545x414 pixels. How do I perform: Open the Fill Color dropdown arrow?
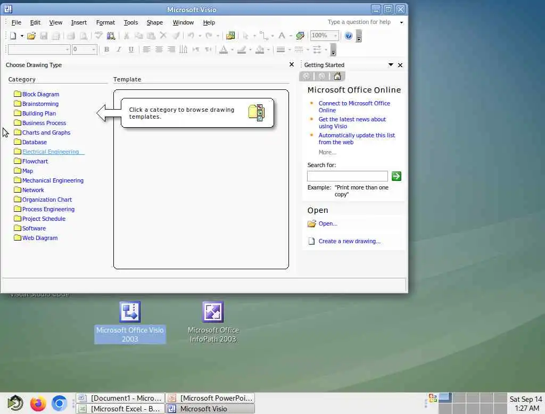pyautogui.click(x=268, y=49)
